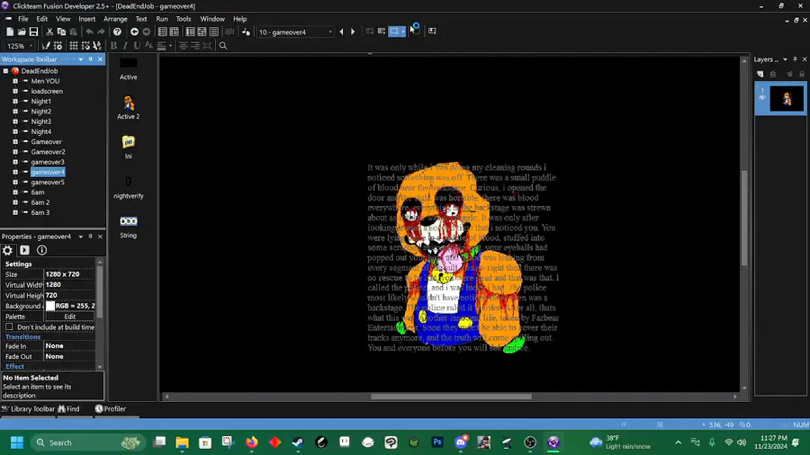Viewport: 810px width, 455px height.
Task: Select the gameover5 frame in tree
Action: (x=48, y=183)
